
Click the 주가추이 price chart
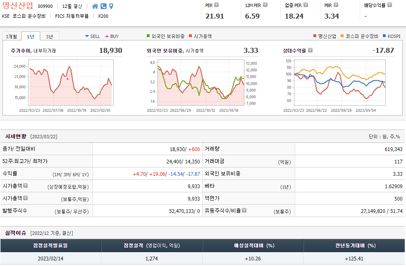coord(71,83)
